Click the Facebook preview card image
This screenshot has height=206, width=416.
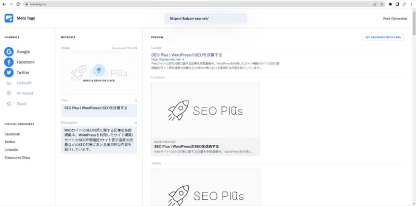coord(205,110)
